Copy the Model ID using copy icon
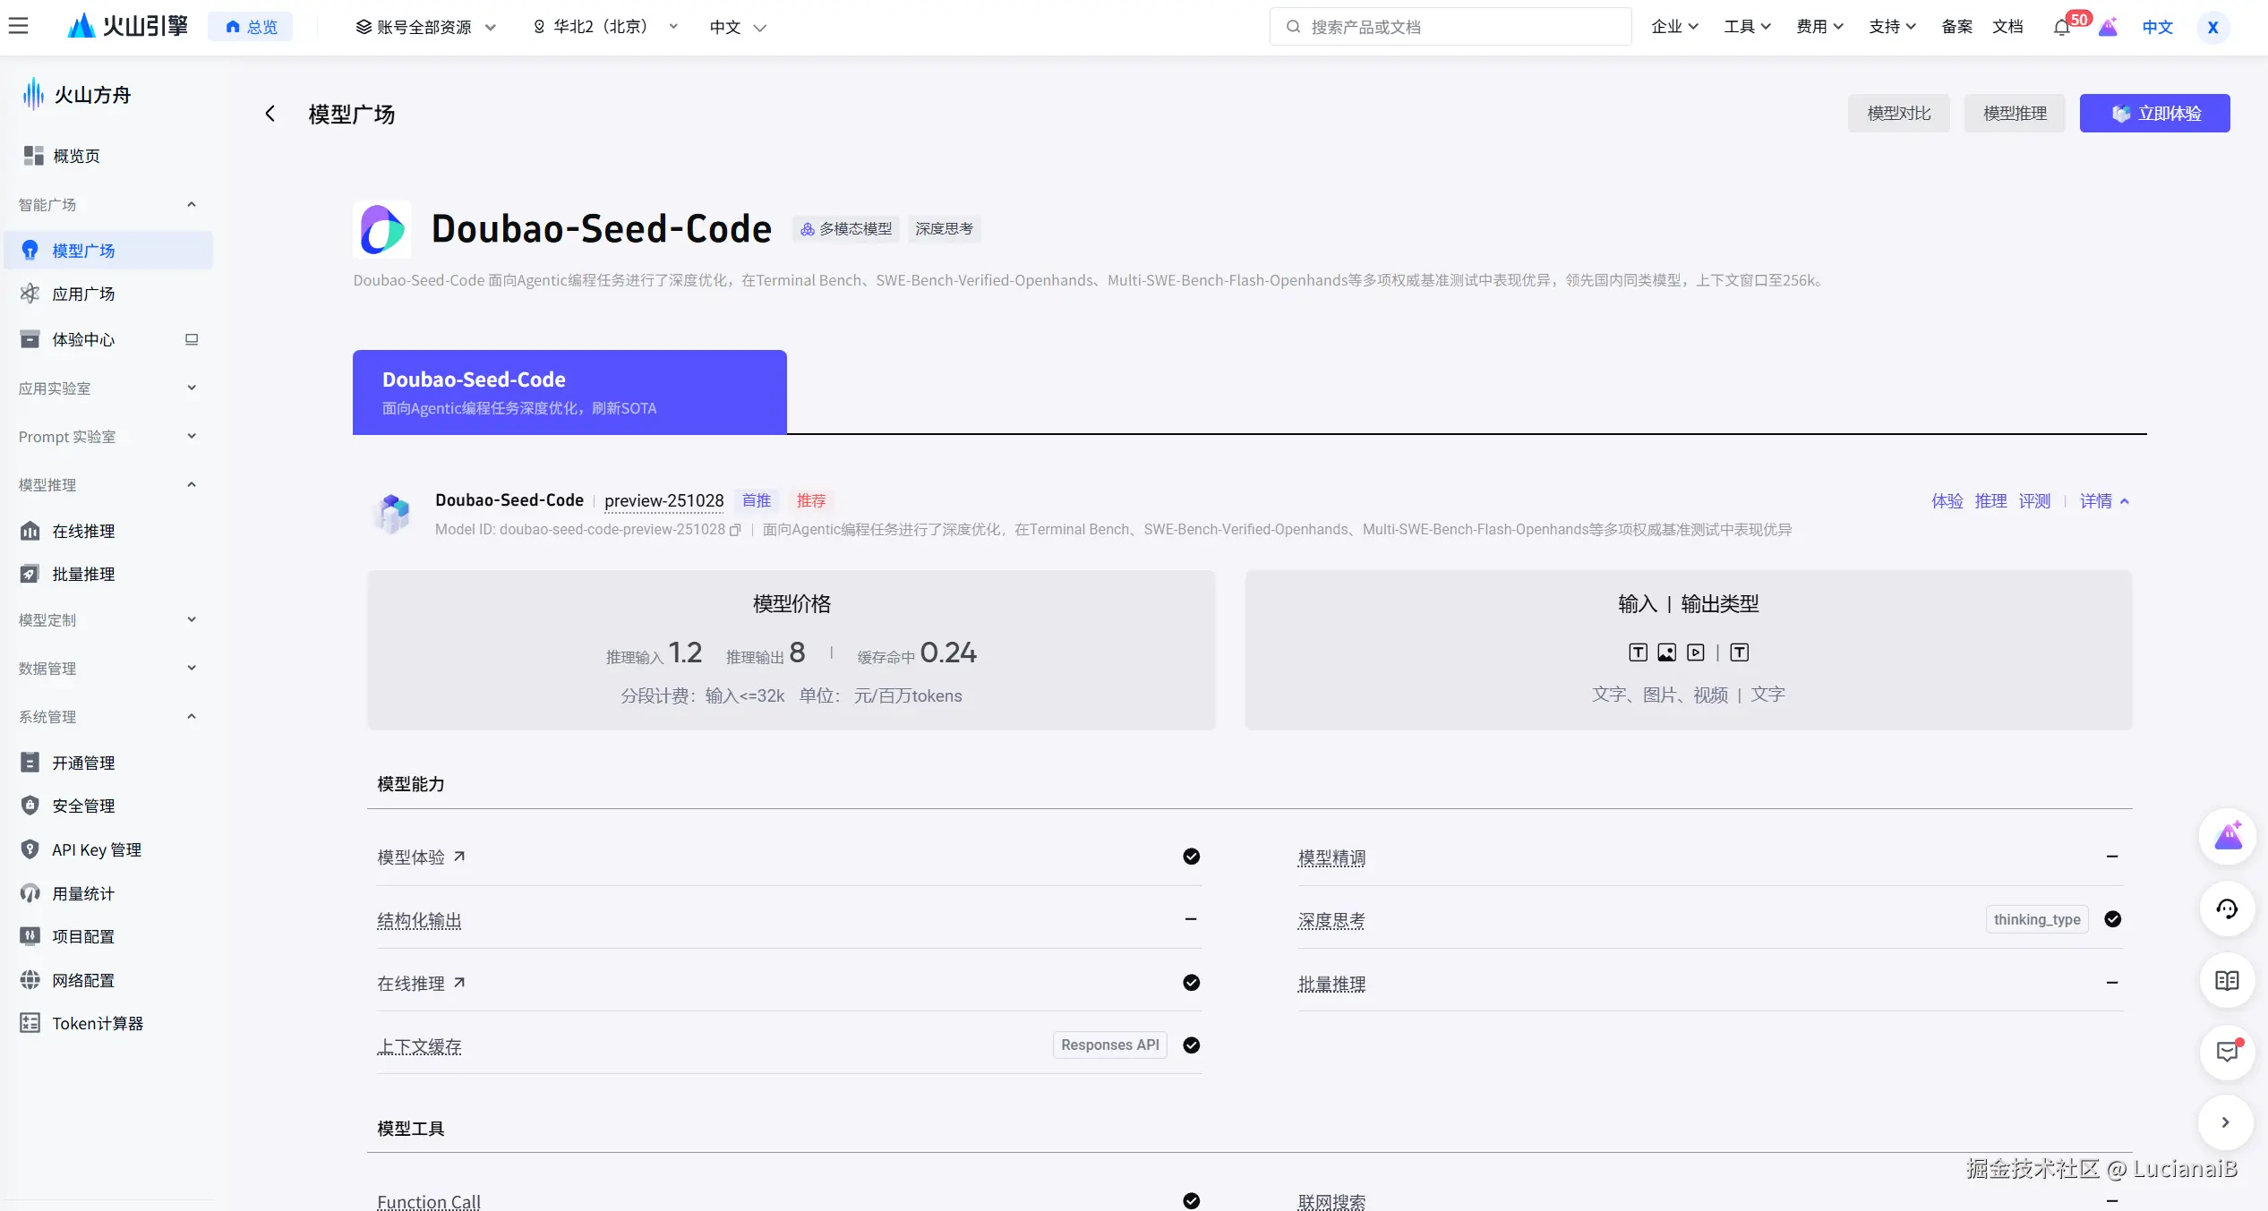Screen dimensions: 2268x1211 point(735,530)
